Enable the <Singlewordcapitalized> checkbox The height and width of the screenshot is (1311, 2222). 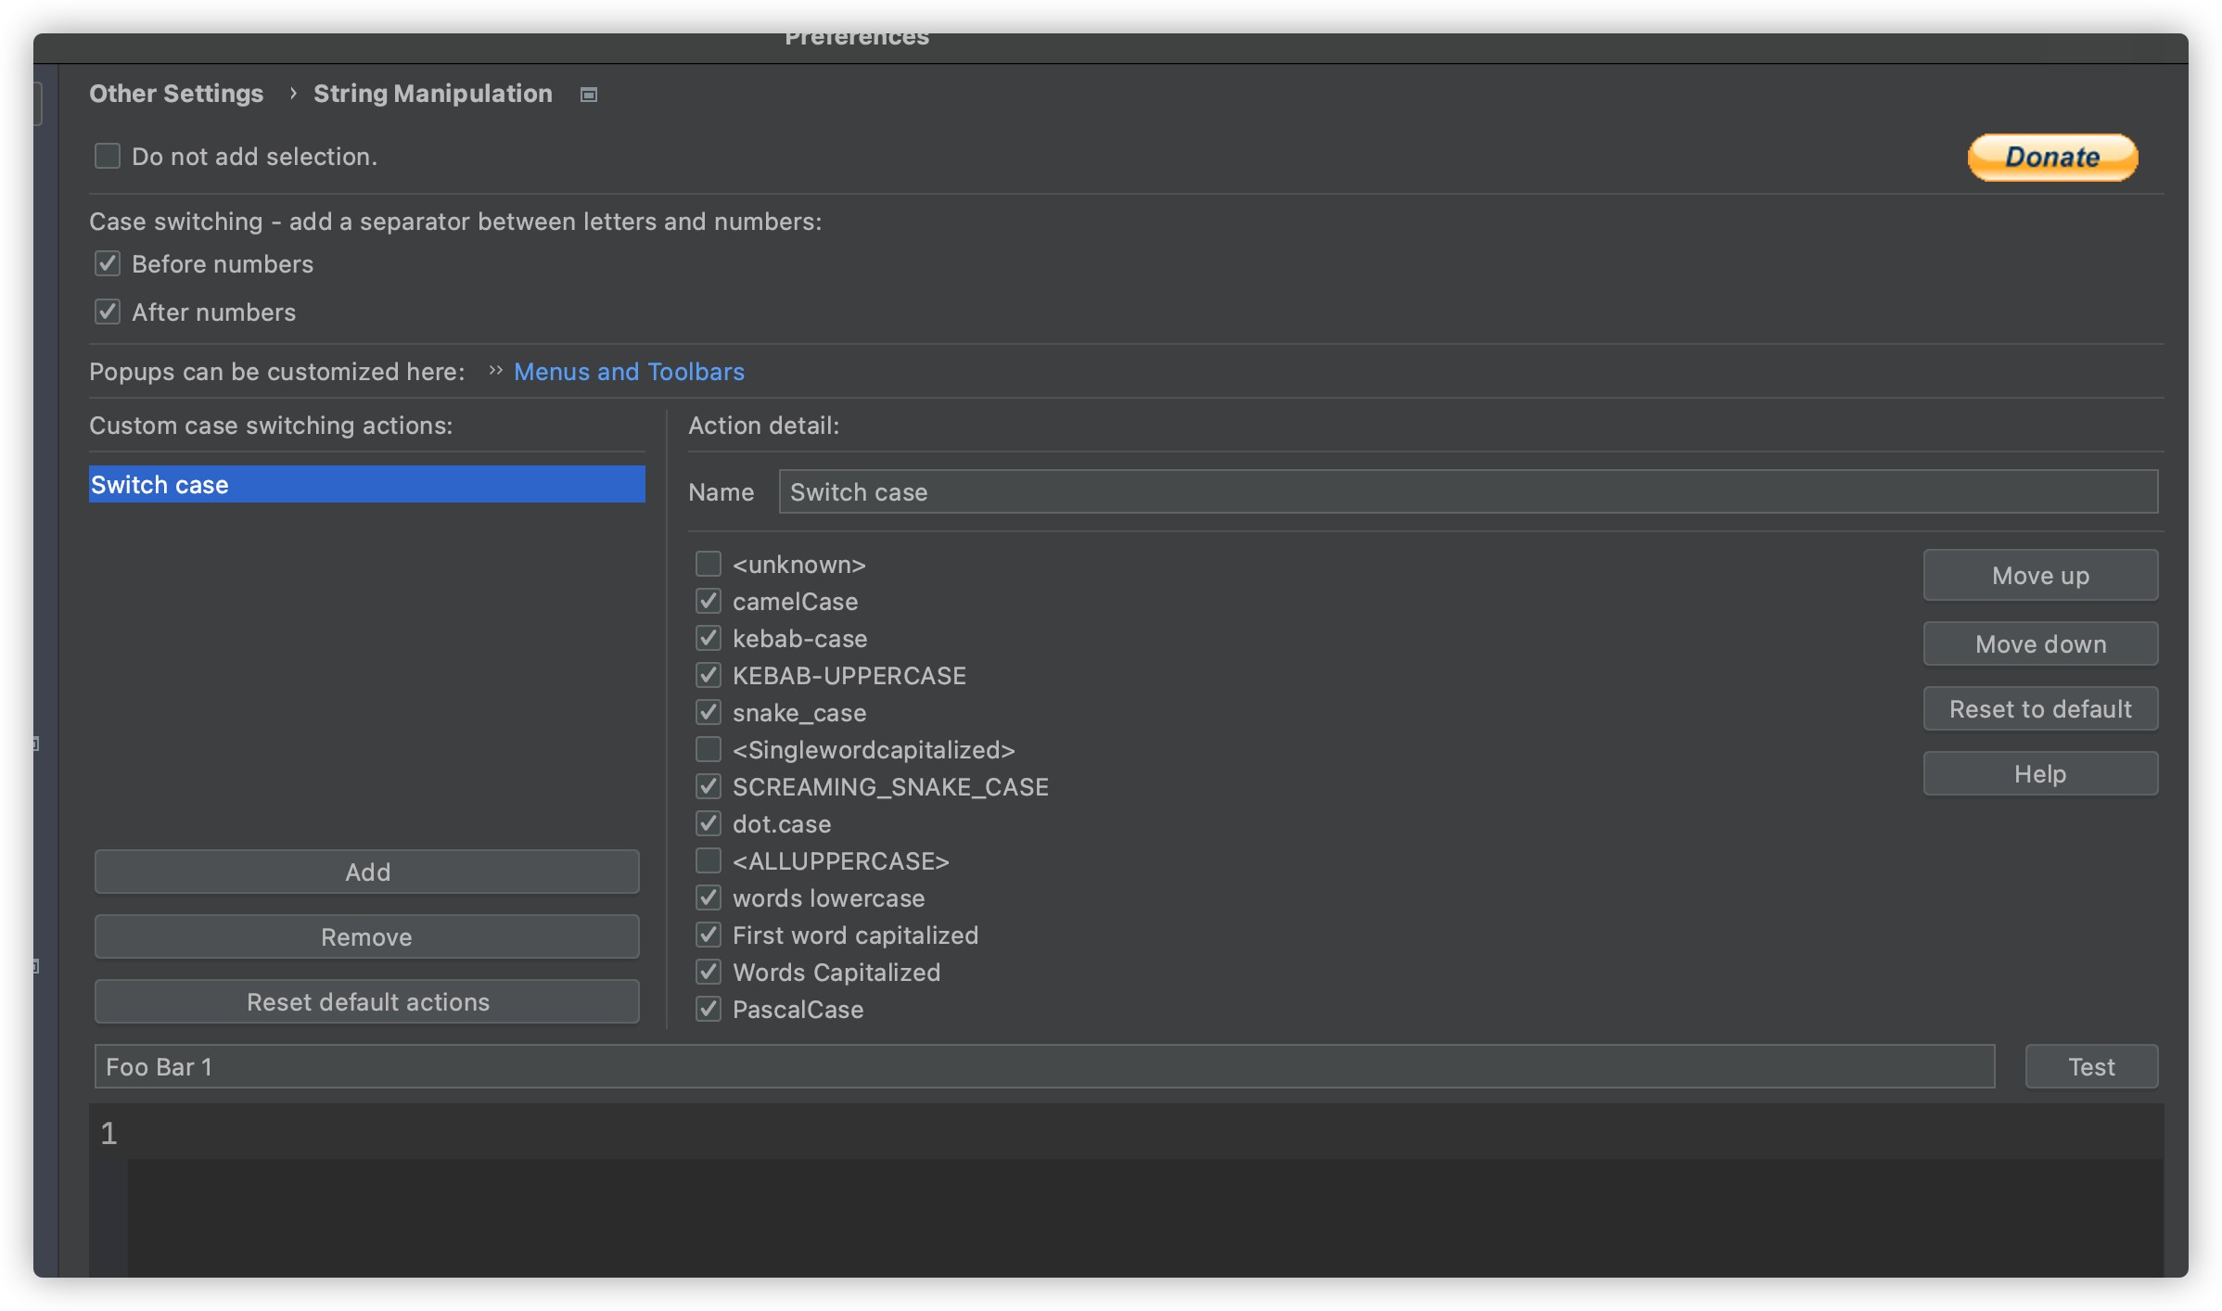709,749
